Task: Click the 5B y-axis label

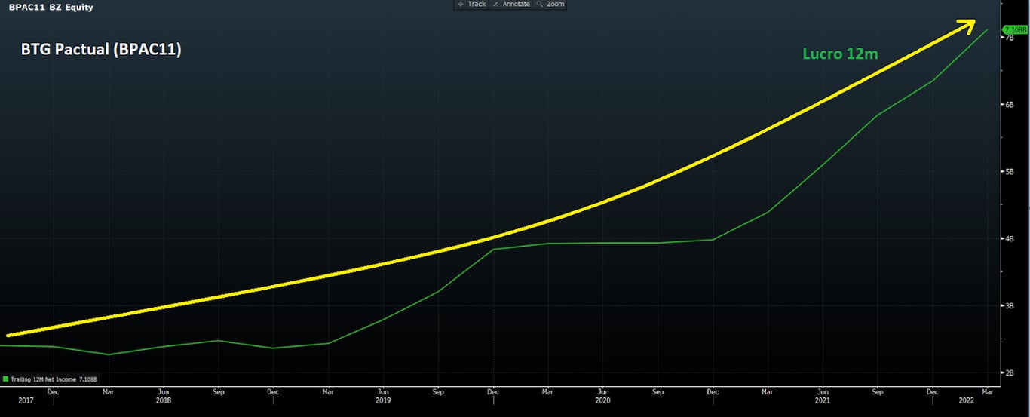Action: 1011,172
